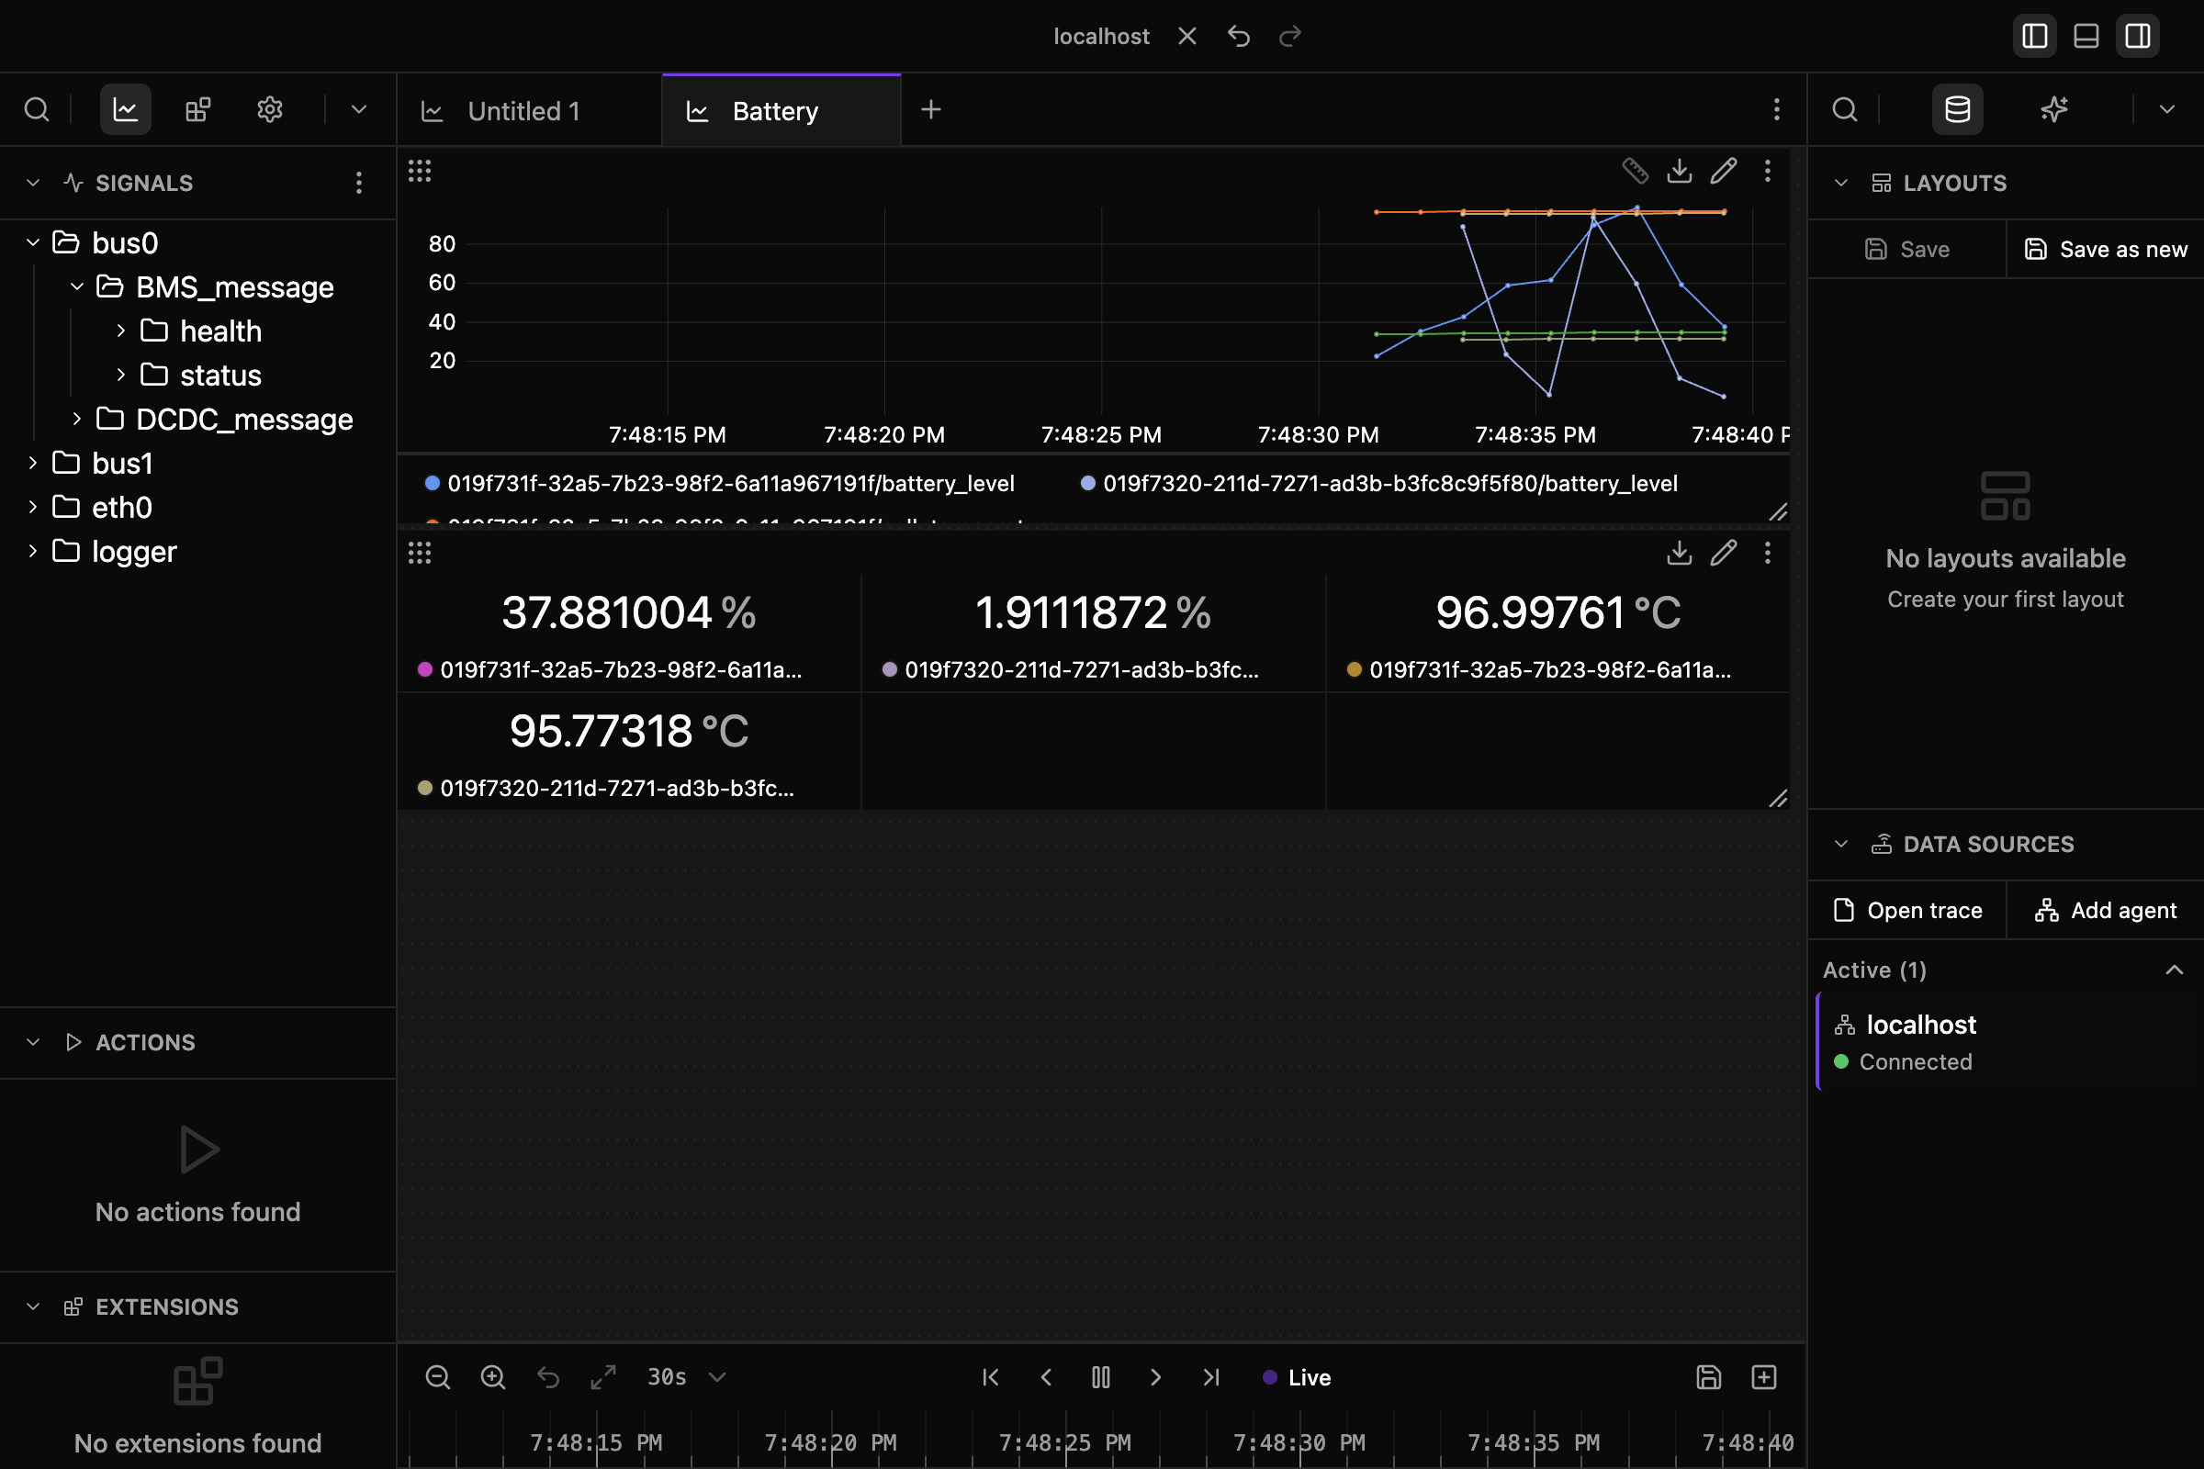This screenshot has height=1469, width=2204.
Task: Collapse the DATA SOURCES section
Action: click(x=1840, y=844)
